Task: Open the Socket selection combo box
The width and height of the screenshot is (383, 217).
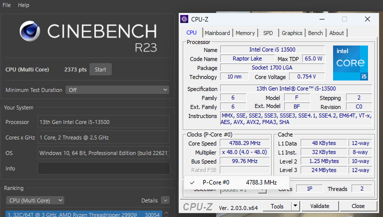Action: coord(243,190)
